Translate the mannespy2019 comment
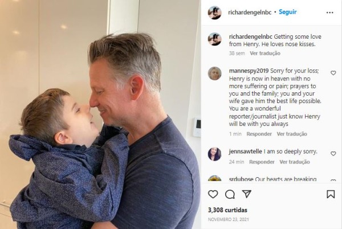 292,134
